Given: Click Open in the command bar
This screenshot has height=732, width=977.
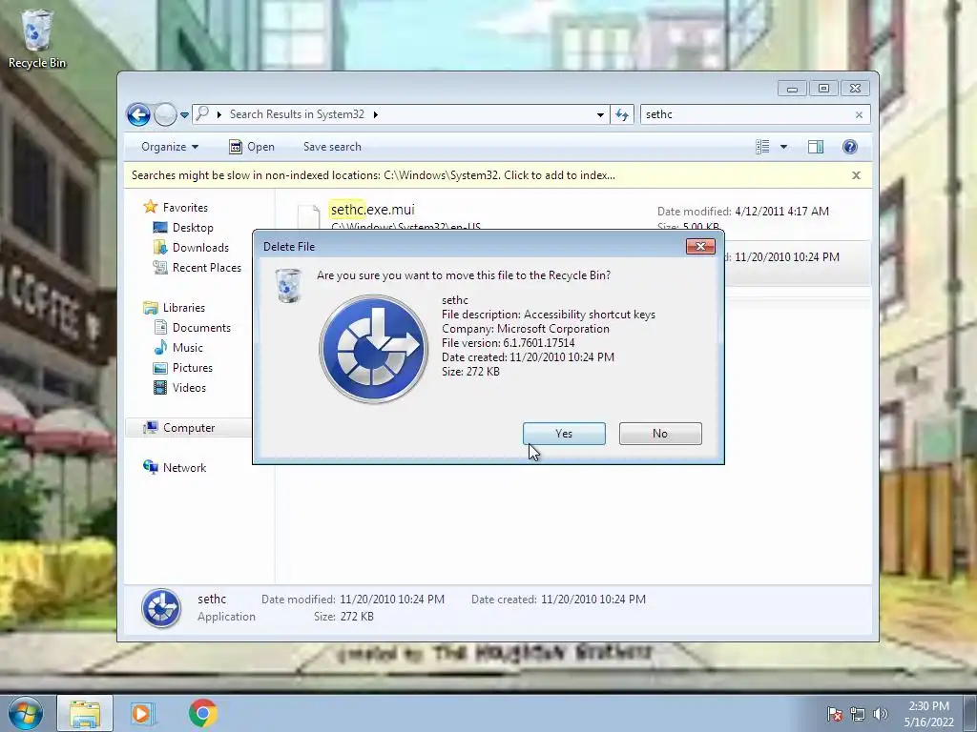Looking at the screenshot, I should 252,147.
